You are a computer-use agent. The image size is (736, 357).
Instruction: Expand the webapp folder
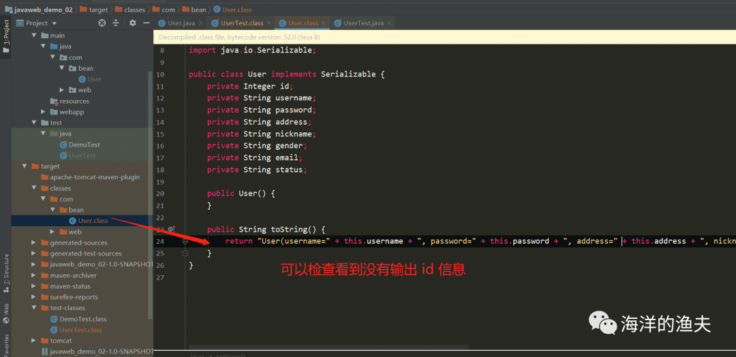[x=43, y=112]
